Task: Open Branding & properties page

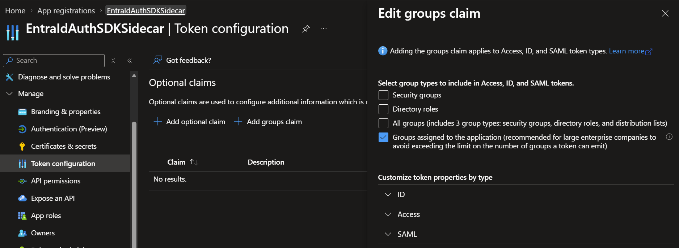Action: 66,112
